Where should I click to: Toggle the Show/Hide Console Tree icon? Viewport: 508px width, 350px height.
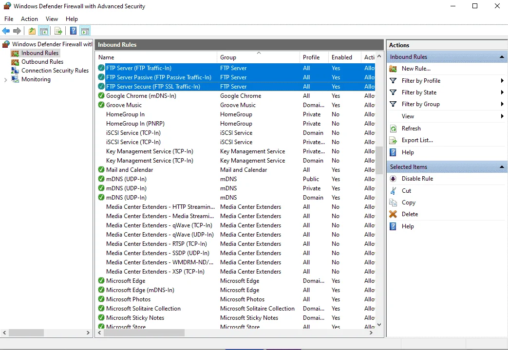(44, 31)
